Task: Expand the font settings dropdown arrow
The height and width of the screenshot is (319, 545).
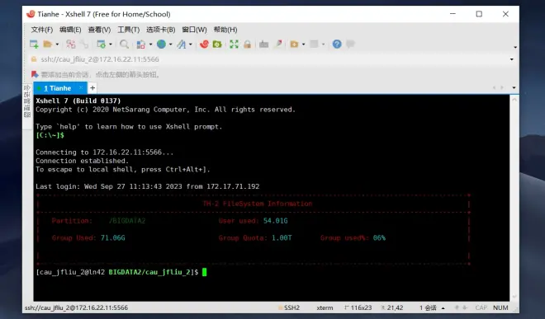Action: pyautogui.click(x=191, y=45)
